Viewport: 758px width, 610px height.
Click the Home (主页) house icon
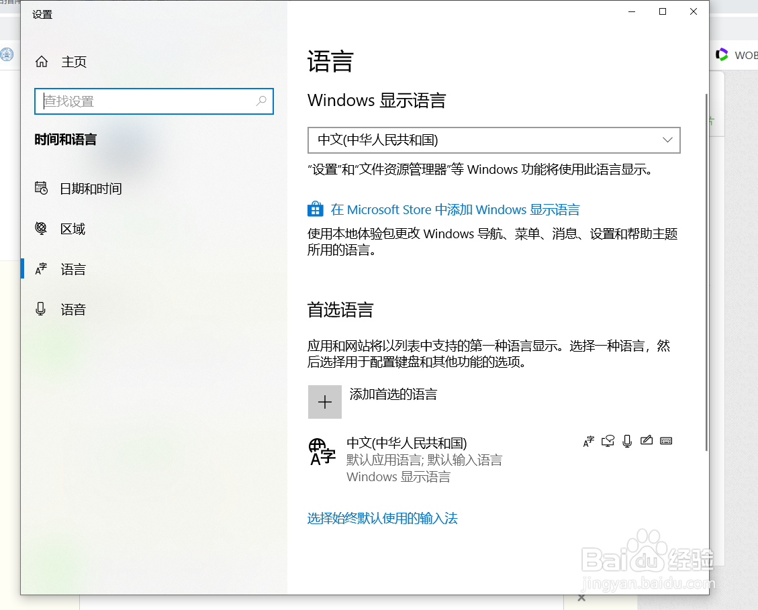point(41,61)
